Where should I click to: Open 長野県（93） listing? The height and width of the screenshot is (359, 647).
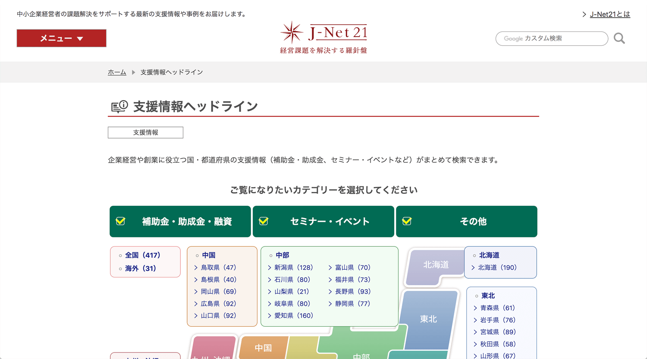[353, 292]
